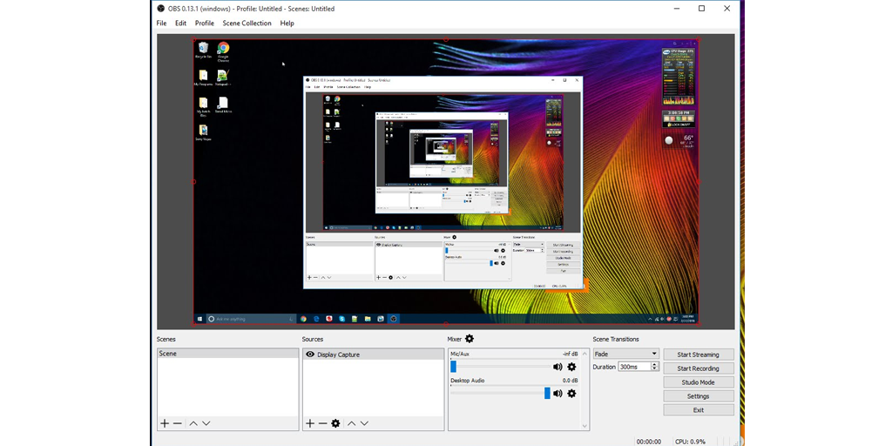892x446 pixels.
Task: Click the Mixer scrollbar up arrow
Action: [x=585, y=354]
